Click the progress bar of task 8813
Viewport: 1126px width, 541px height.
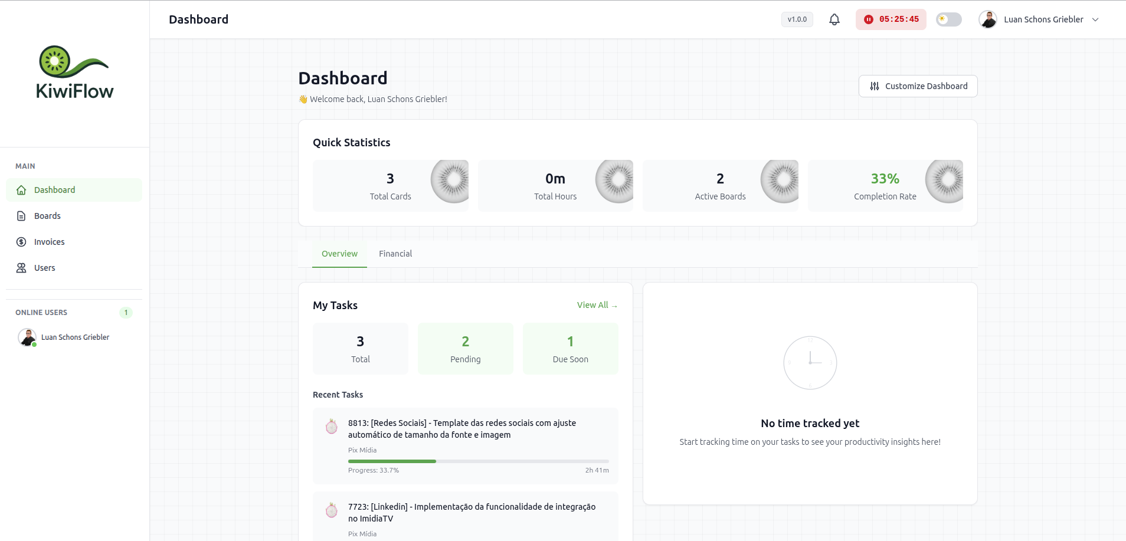pyautogui.click(x=478, y=461)
